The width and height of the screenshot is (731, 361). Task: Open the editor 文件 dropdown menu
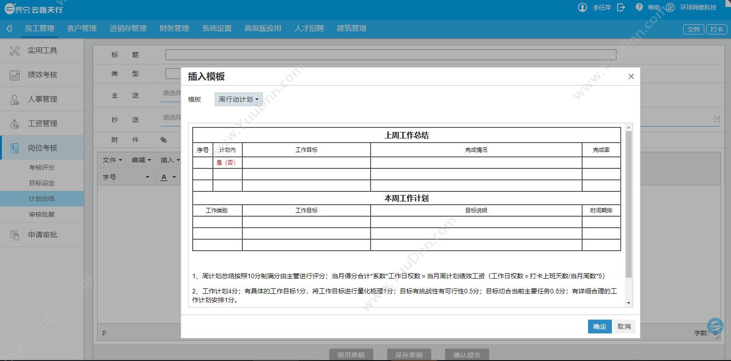pyautogui.click(x=112, y=160)
